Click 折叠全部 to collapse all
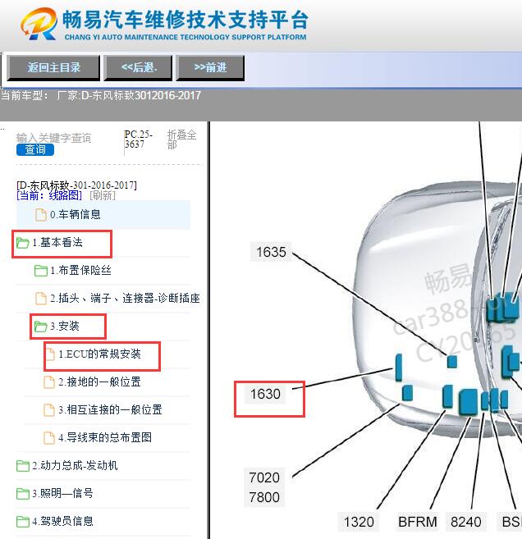Image resolution: width=522 pixels, height=539 pixels. tap(181, 139)
